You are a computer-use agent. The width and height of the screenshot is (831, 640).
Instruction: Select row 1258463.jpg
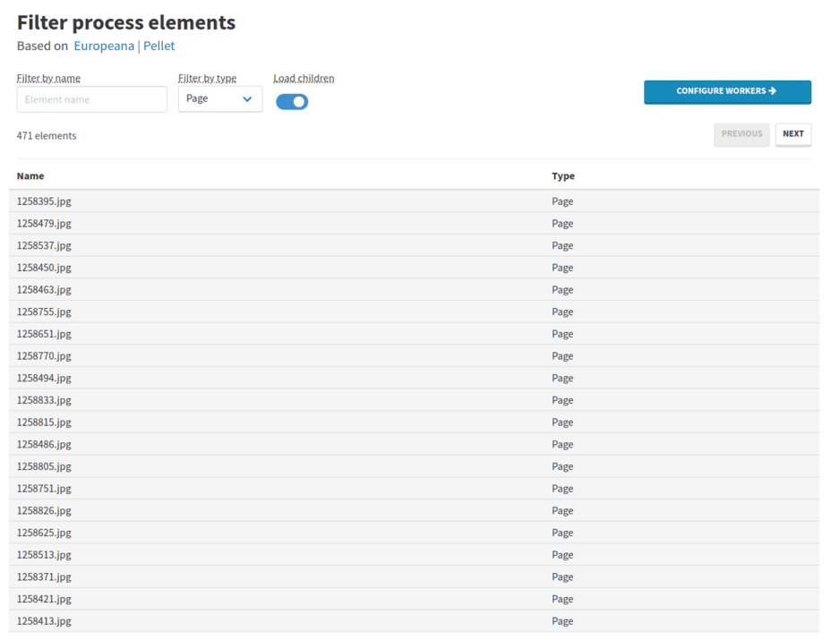coord(414,290)
